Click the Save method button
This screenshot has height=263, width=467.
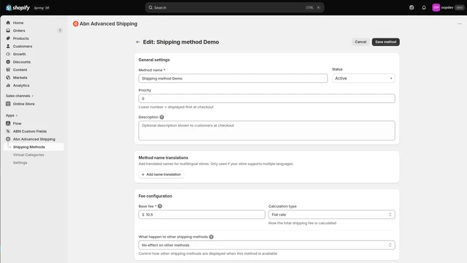coord(386,42)
